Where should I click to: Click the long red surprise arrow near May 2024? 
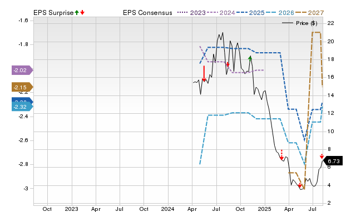[x=204, y=74]
